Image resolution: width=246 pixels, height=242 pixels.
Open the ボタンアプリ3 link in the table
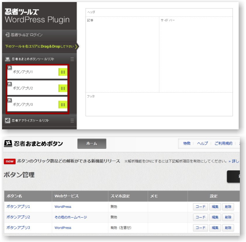pyautogui.click(x=18, y=228)
